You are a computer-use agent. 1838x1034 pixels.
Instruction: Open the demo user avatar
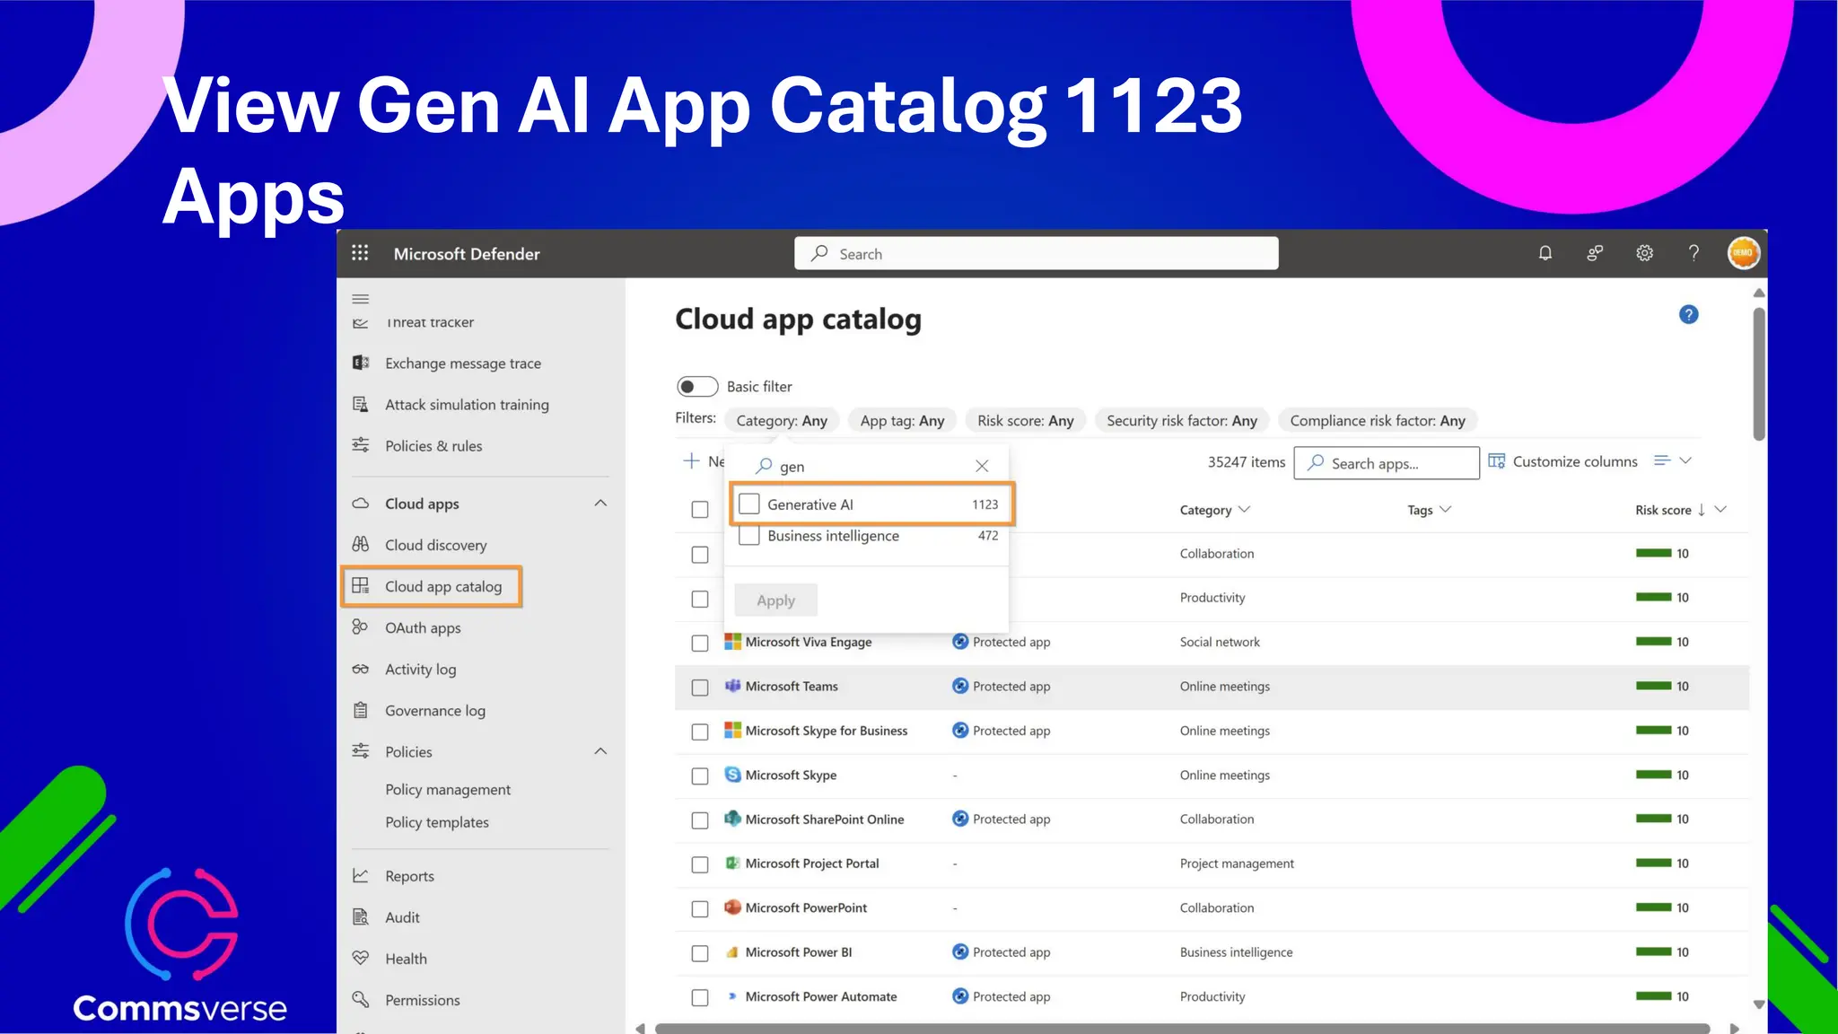(x=1743, y=253)
